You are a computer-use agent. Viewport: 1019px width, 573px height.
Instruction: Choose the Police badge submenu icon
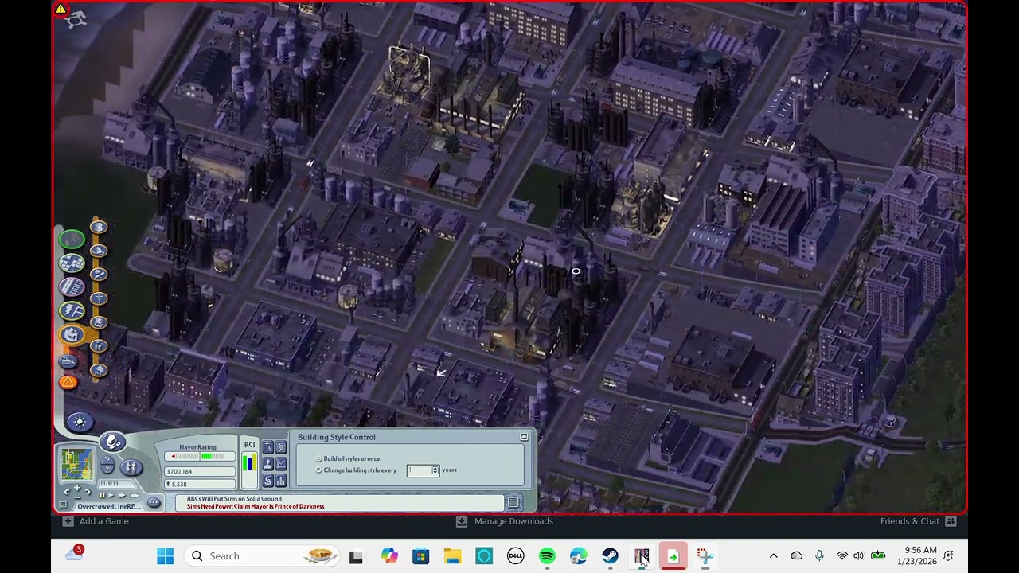click(x=99, y=228)
